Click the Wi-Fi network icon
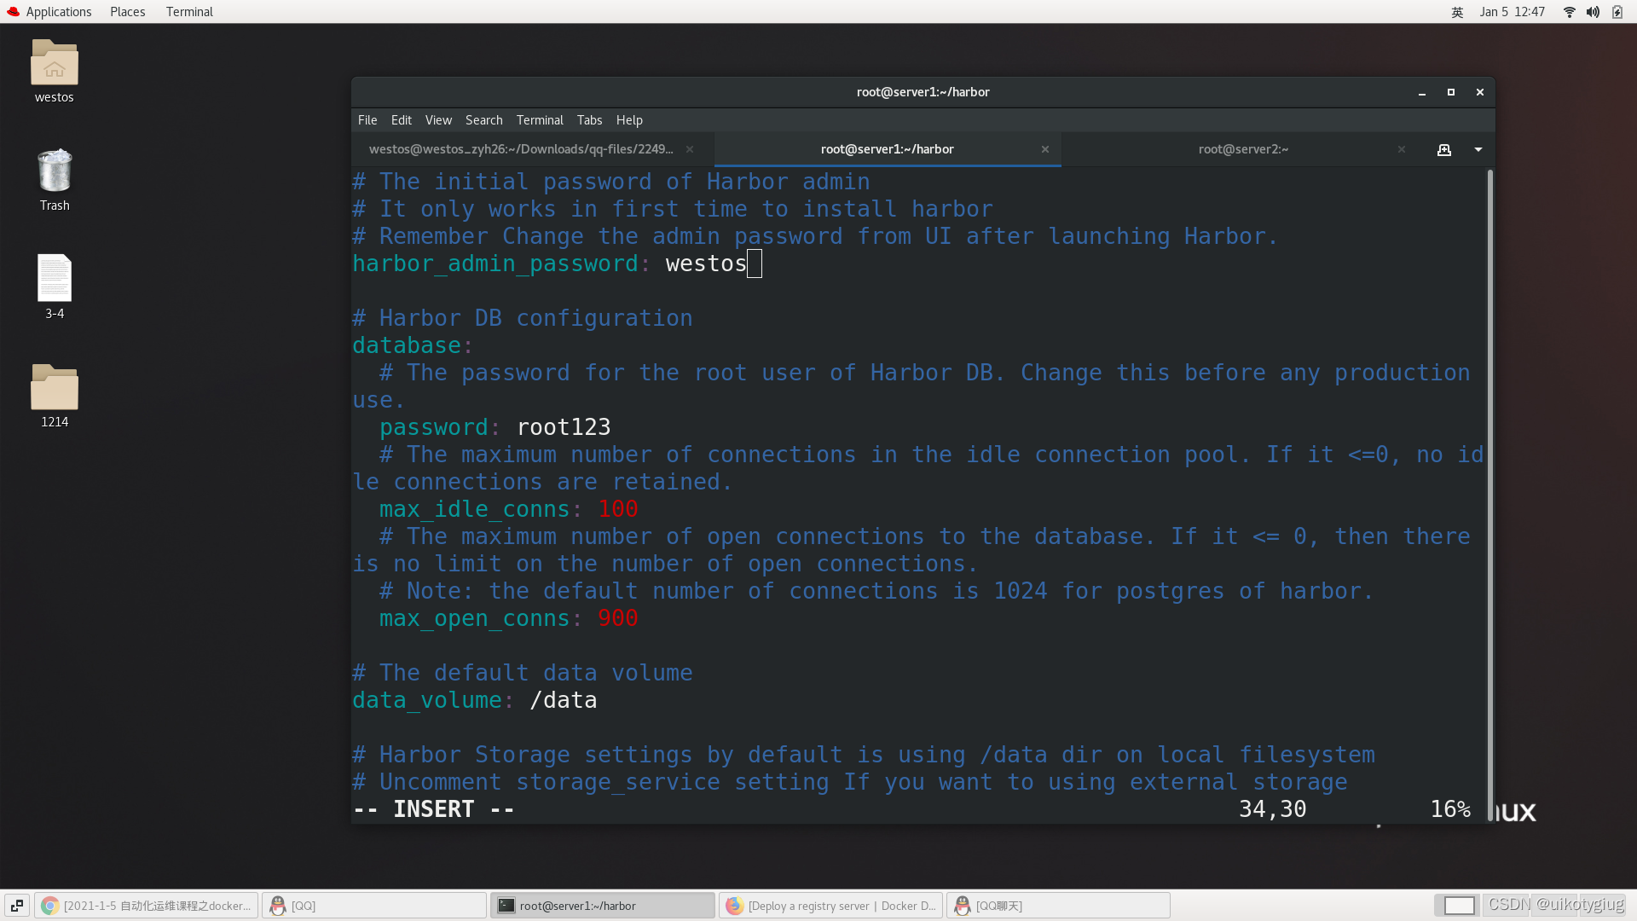This screenshot has height=921, width=1637. (1569, 12)
